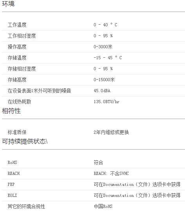The width and height of the screenshot is (185, 211).
Task: Click the 工作温度 label
Action: (17, 25)
